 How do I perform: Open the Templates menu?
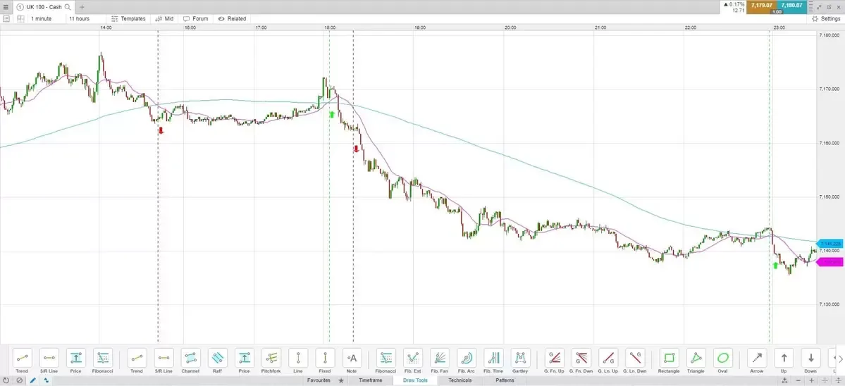point(128,19)
